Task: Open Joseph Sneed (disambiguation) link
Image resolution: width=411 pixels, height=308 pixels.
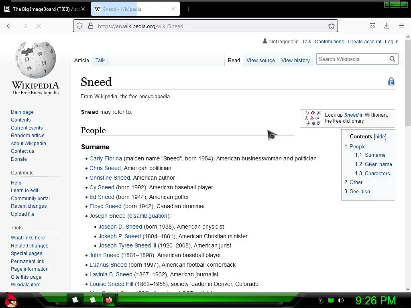Action: click(x=130, y=216)
